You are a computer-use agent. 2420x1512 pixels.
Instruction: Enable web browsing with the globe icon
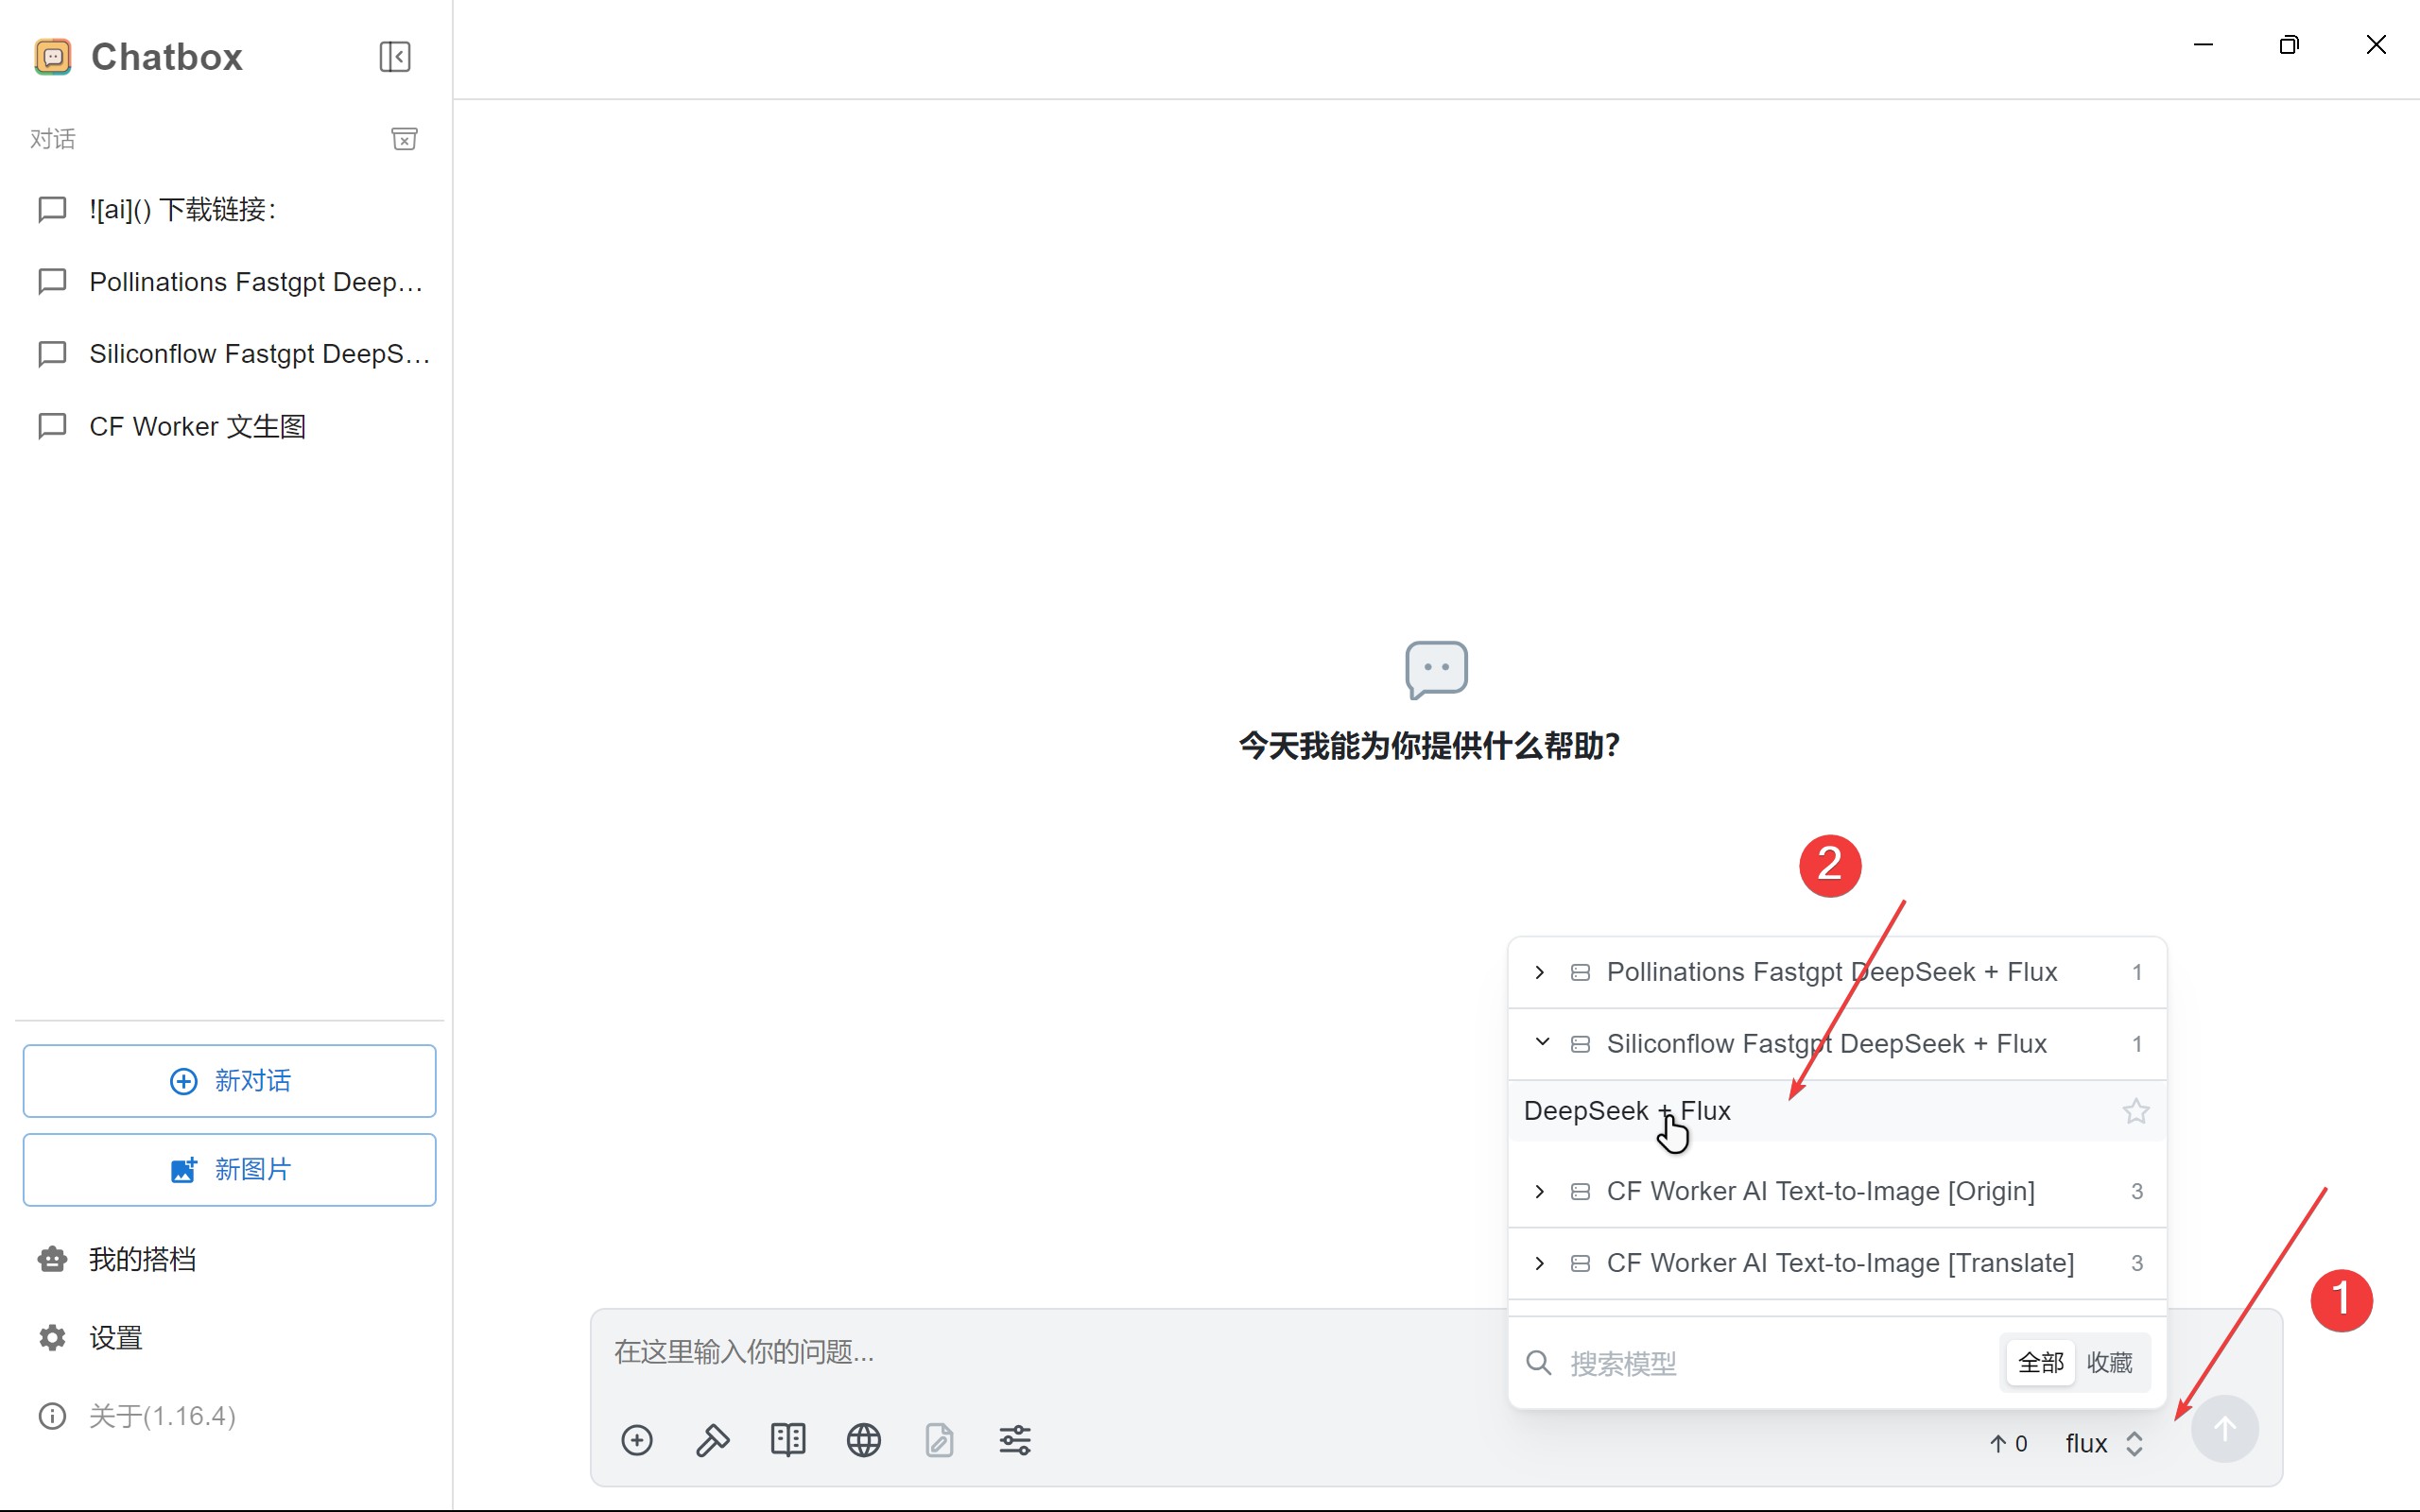pos(863,1440)
